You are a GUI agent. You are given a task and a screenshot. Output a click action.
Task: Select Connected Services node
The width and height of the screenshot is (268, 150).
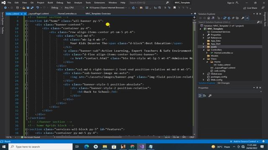(220, 32)
